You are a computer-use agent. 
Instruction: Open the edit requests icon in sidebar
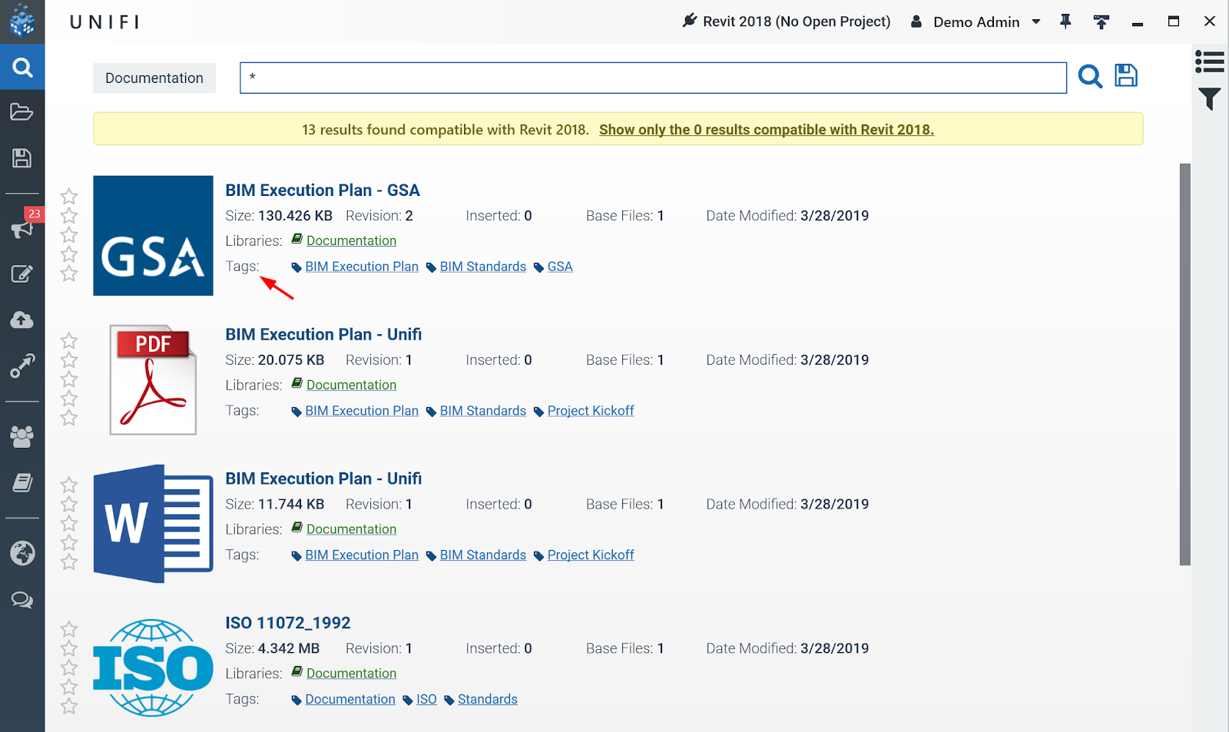click(x=22, y=274)
